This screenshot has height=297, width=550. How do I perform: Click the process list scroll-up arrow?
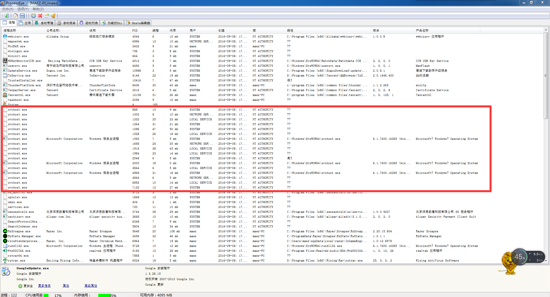(x=546, y=30)
